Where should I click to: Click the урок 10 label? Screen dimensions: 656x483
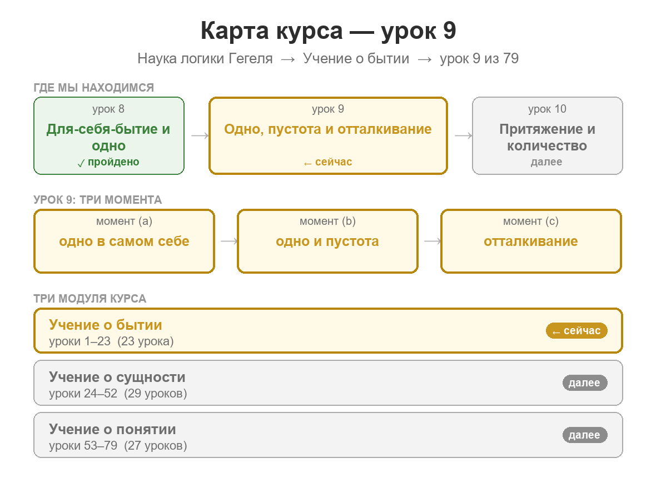pyautogui.click(x=547, y=109)
